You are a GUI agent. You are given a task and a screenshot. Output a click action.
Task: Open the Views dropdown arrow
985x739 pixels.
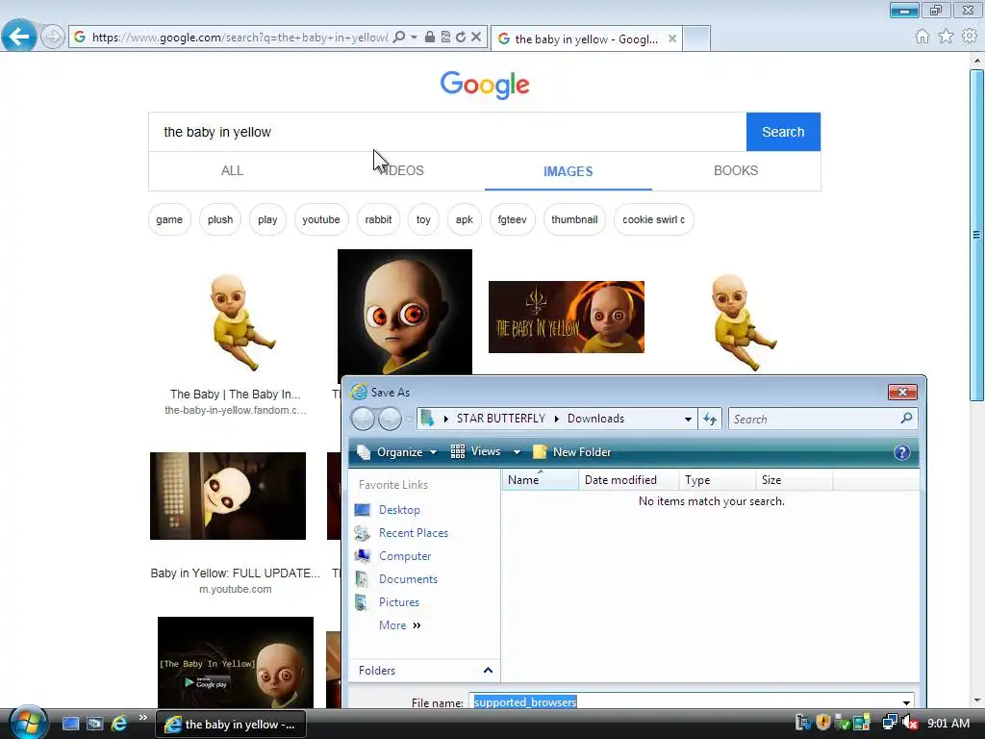517,452
